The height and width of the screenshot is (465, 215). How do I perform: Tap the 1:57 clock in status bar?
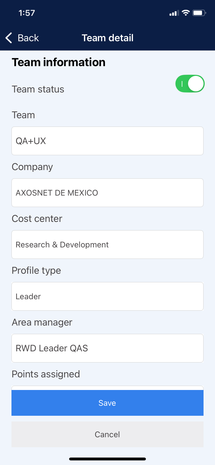click(27, 13)
